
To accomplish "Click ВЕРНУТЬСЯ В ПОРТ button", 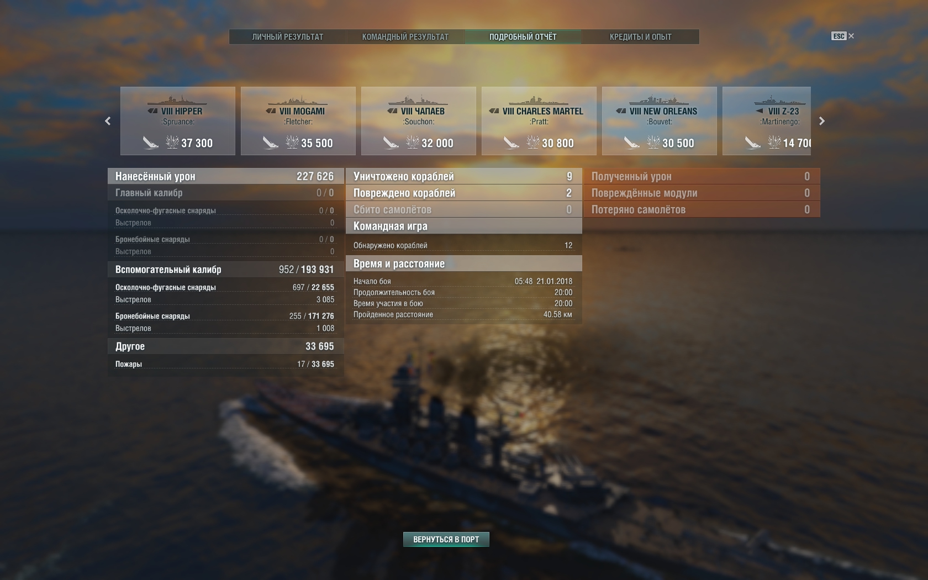I will pos(446,539).
